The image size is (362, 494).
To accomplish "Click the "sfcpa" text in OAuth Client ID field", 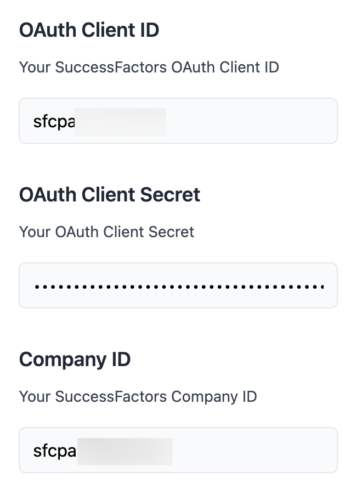I will [x=53, y=121].
